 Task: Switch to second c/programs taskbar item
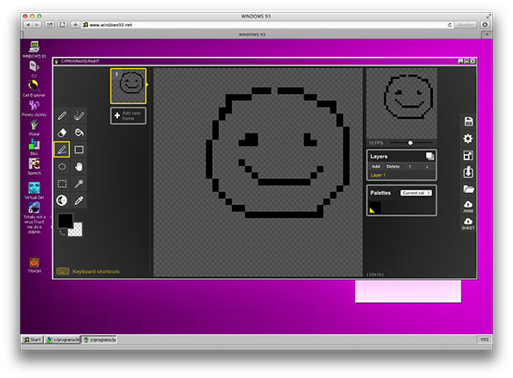tap(99, 340)
